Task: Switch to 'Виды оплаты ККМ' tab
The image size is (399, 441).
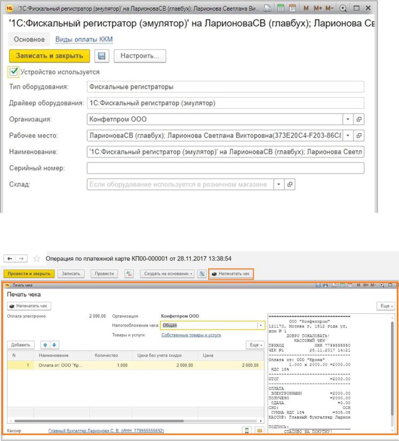Action: coord(85,40)
